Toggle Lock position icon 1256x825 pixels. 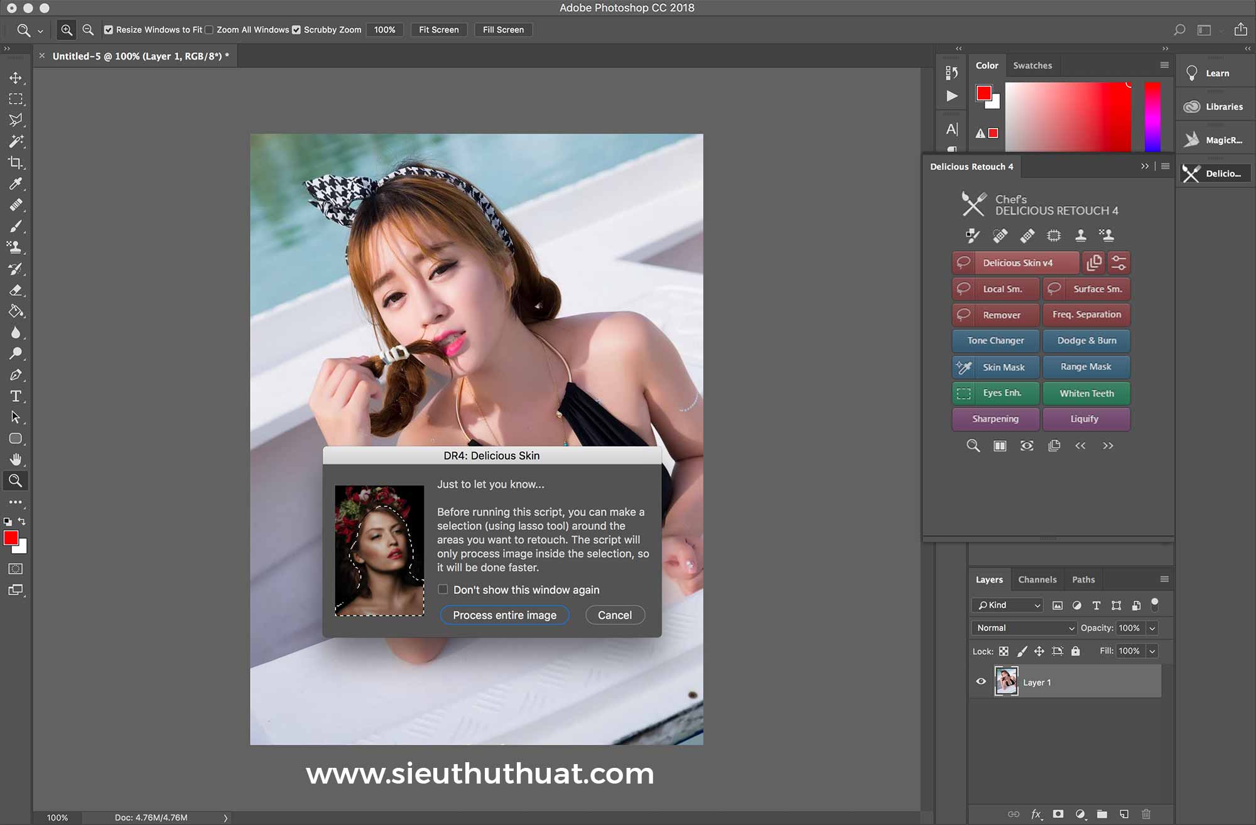pyautogui.click(x=1039, y=651)
